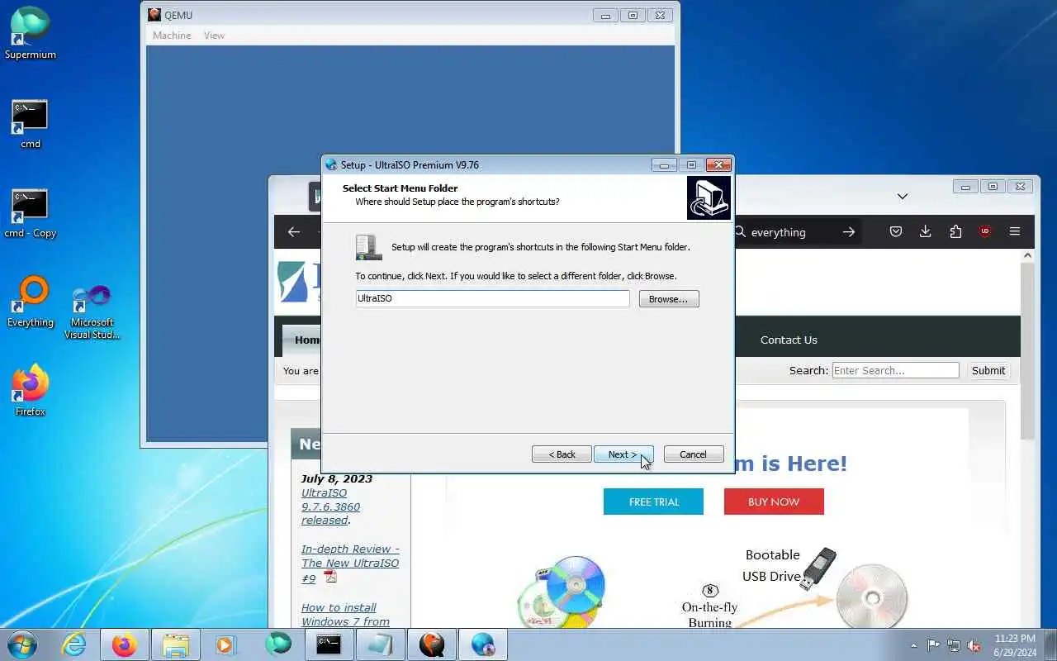This screenshot has height=661, width=1057.
Task: Cancel the UltraISO setup
Action: click(x=694, y=454)
